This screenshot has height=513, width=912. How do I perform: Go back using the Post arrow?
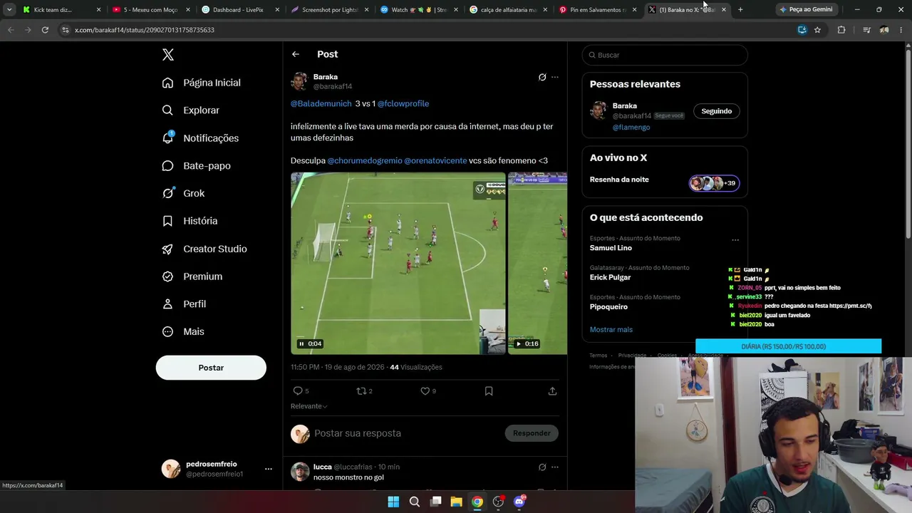[x=296, y=54]
